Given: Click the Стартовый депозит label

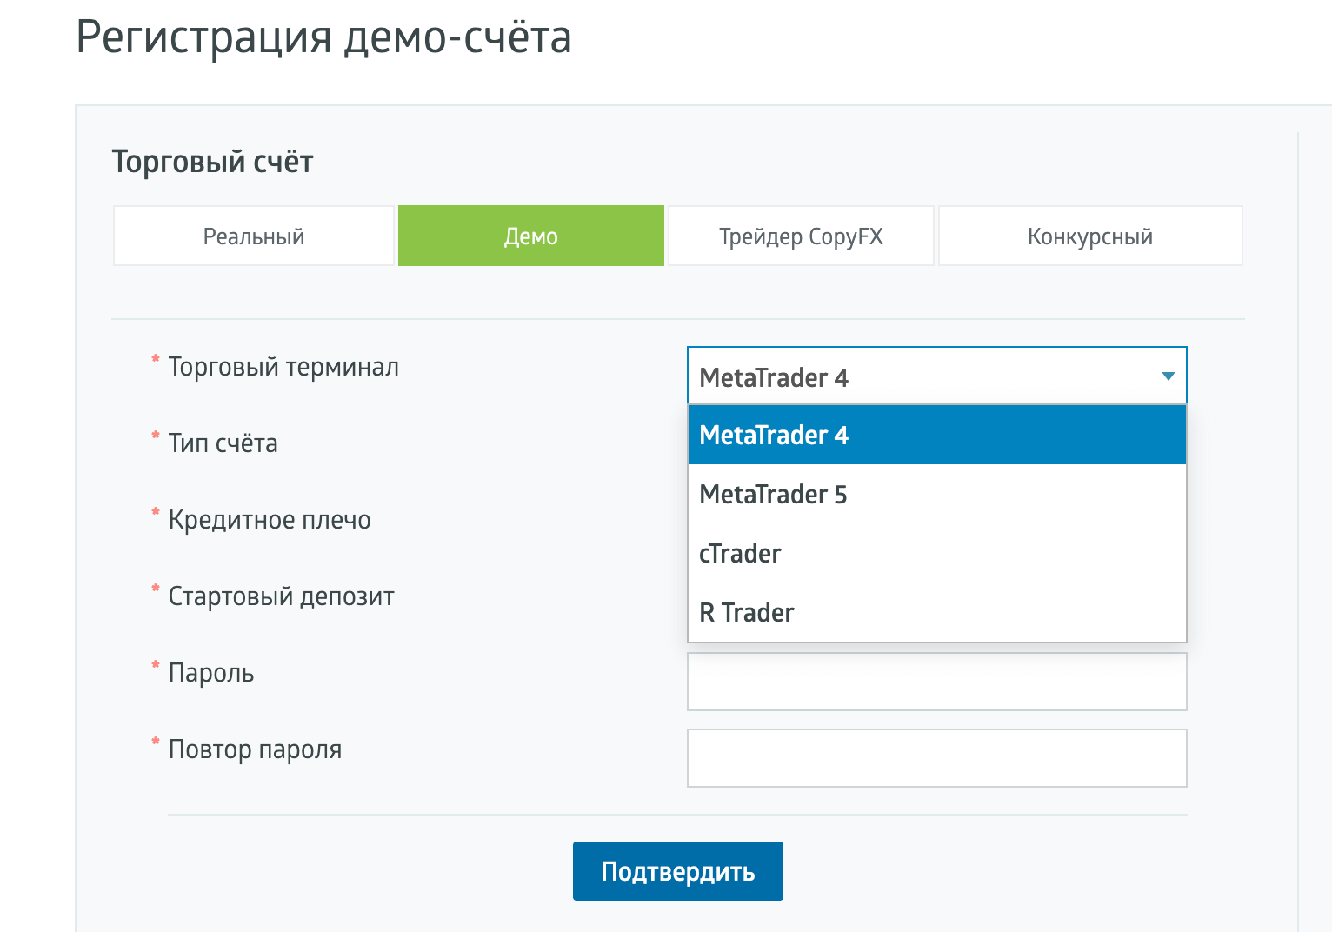Looking at the screenshot, I should point(281,596).
